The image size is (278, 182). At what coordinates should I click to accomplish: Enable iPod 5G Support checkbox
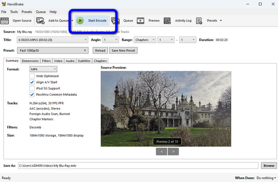32,88
